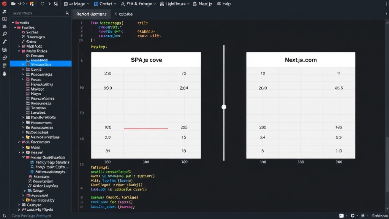This screenshot has width=389, height=219.
Task: Click the Next.js menu icon
Action: [195, 4]
